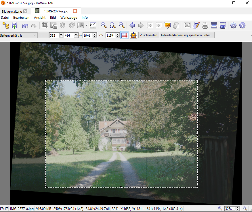Toggle the rule-of-thirds grid overlay
The height and width of the screenshot is (212, 252).
(x=125, y=35)
